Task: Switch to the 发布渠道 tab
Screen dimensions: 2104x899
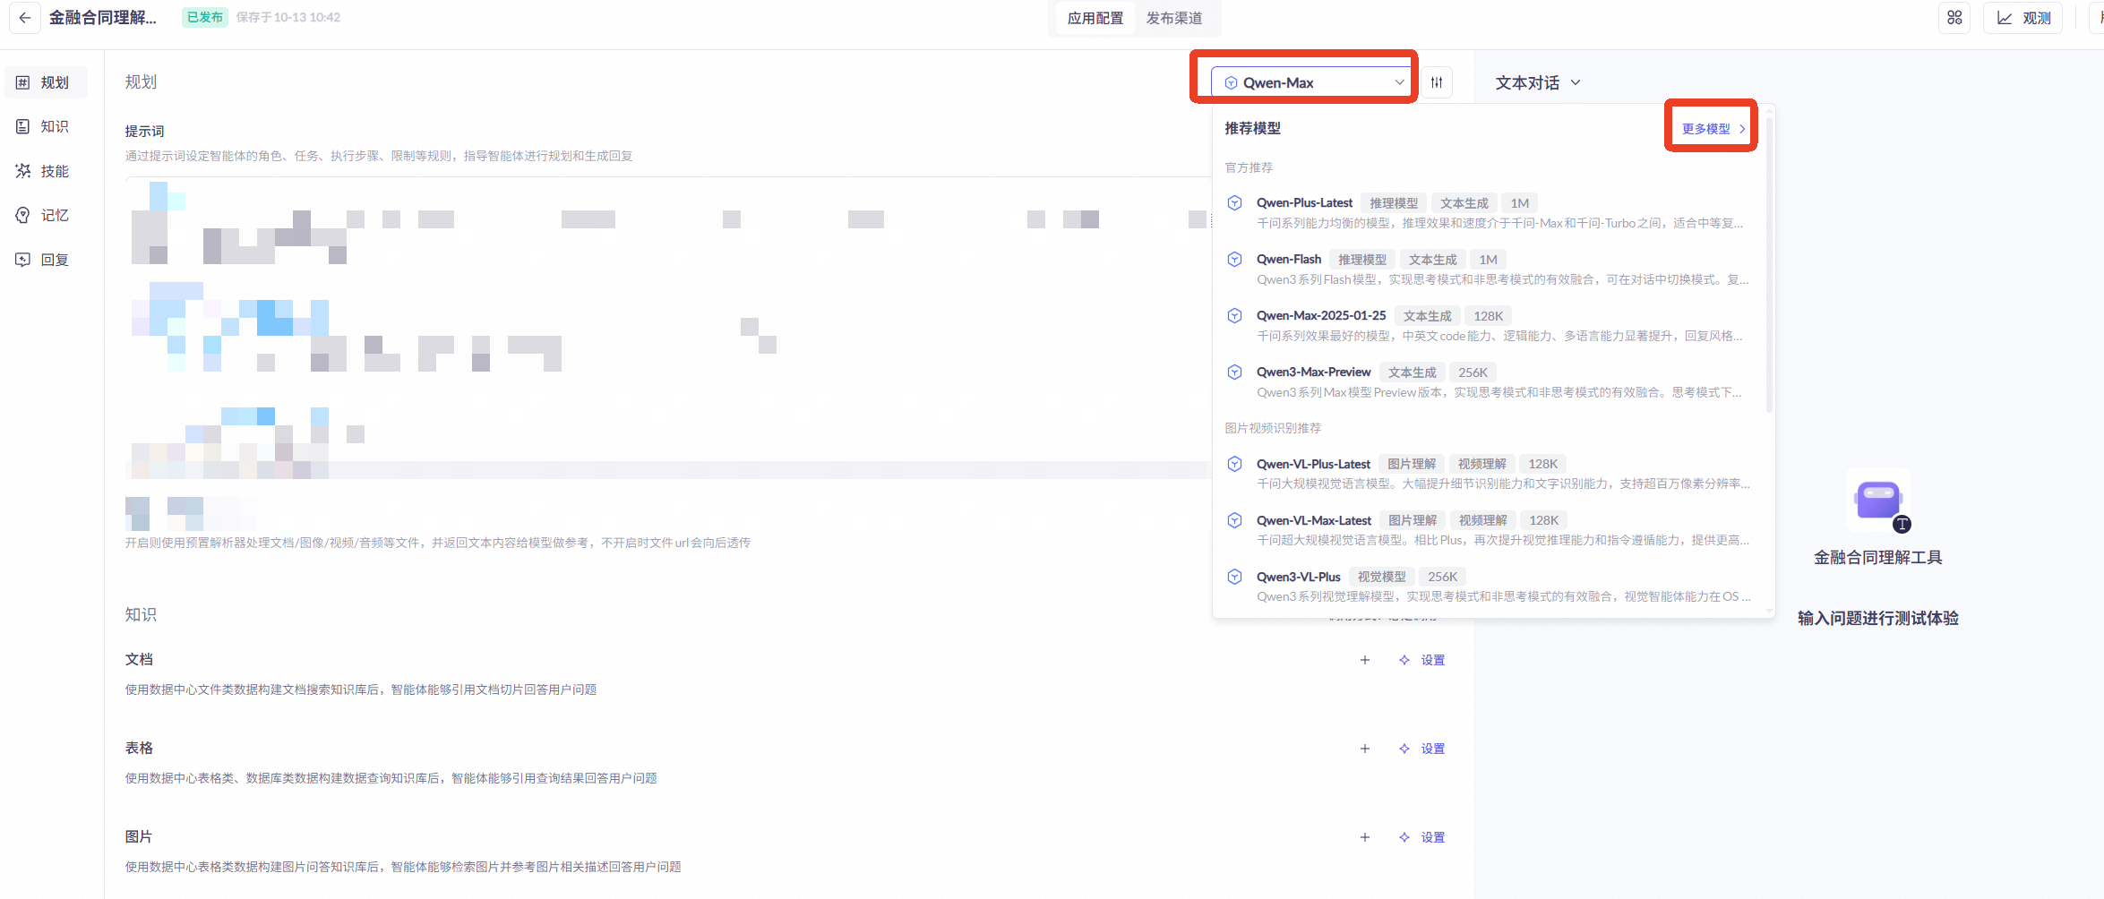Action: [1174, 18]
